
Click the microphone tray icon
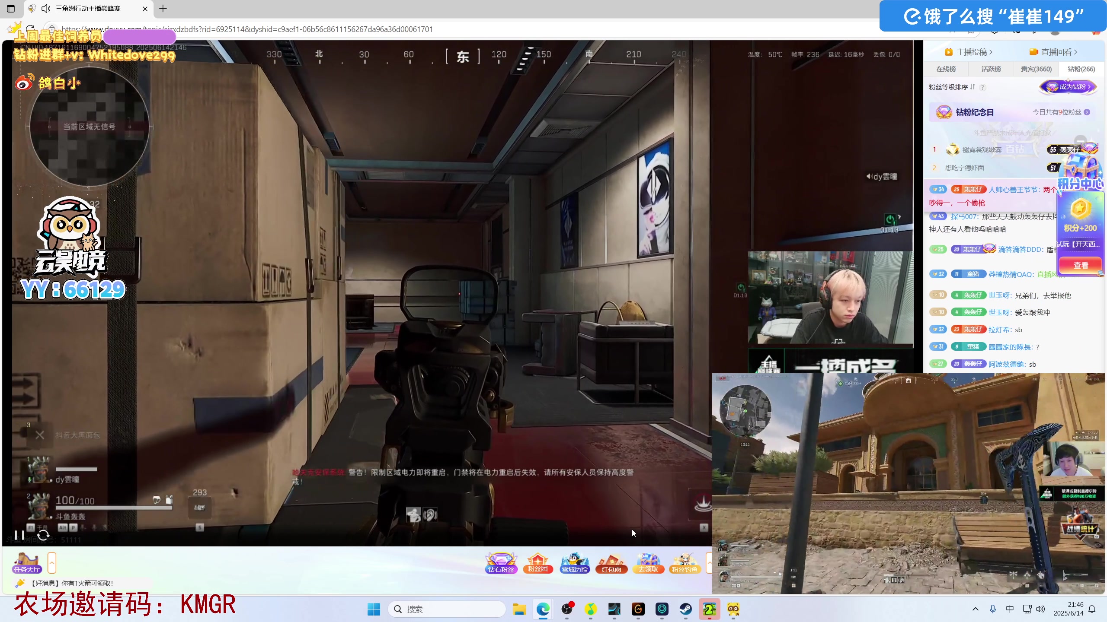[x=993, y=609]
